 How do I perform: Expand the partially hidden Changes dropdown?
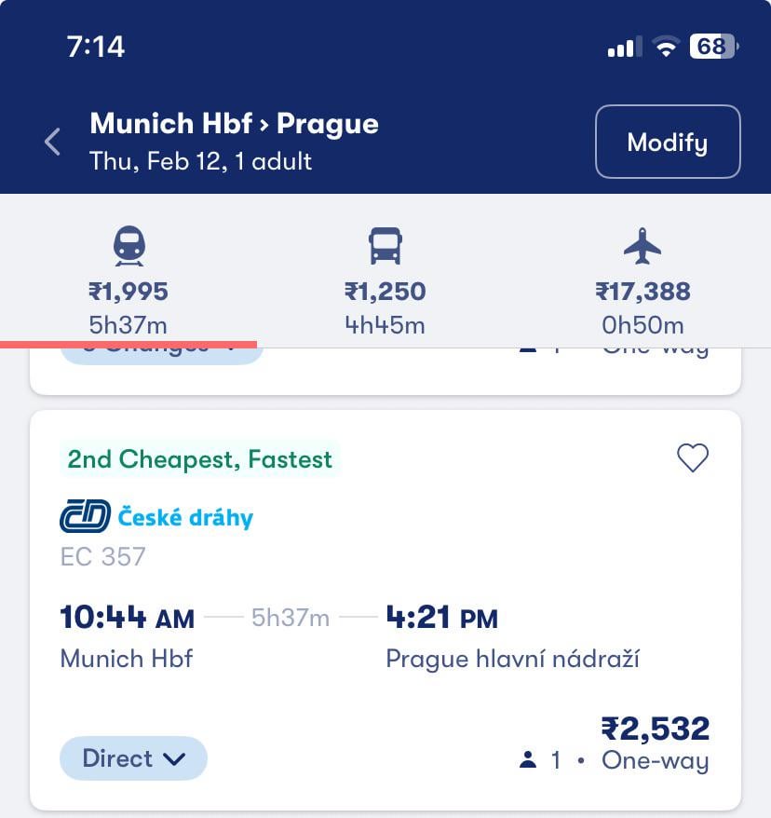tap(162, 351)
